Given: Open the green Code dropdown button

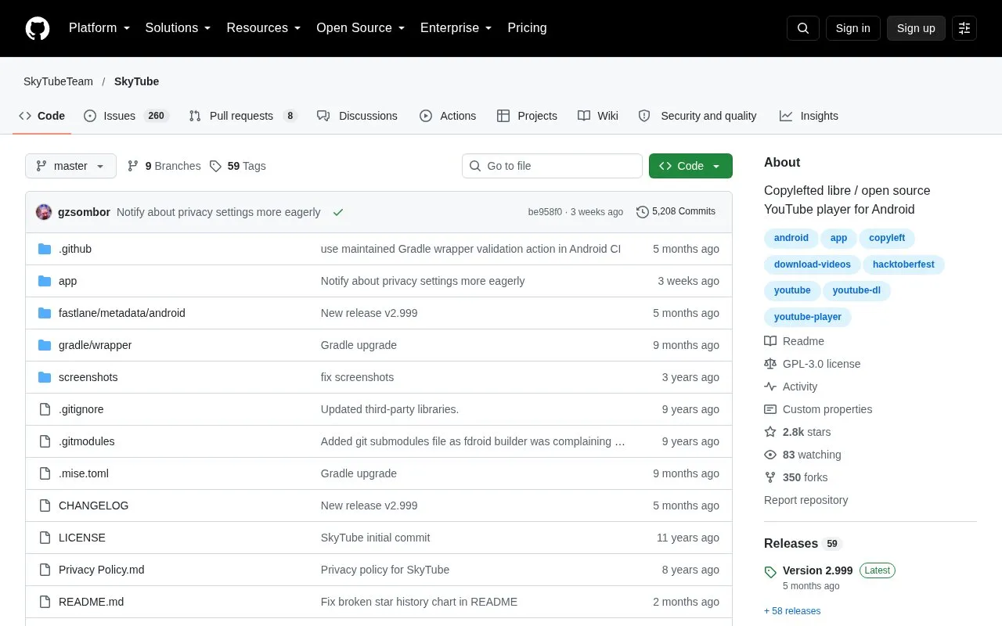Looking at the screenshot, I should (690, 166).
